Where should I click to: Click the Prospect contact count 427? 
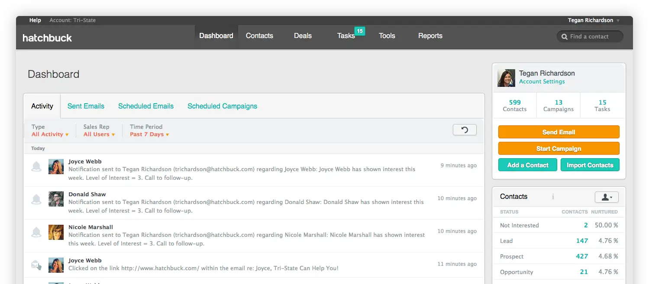click(x=582, y=256)
